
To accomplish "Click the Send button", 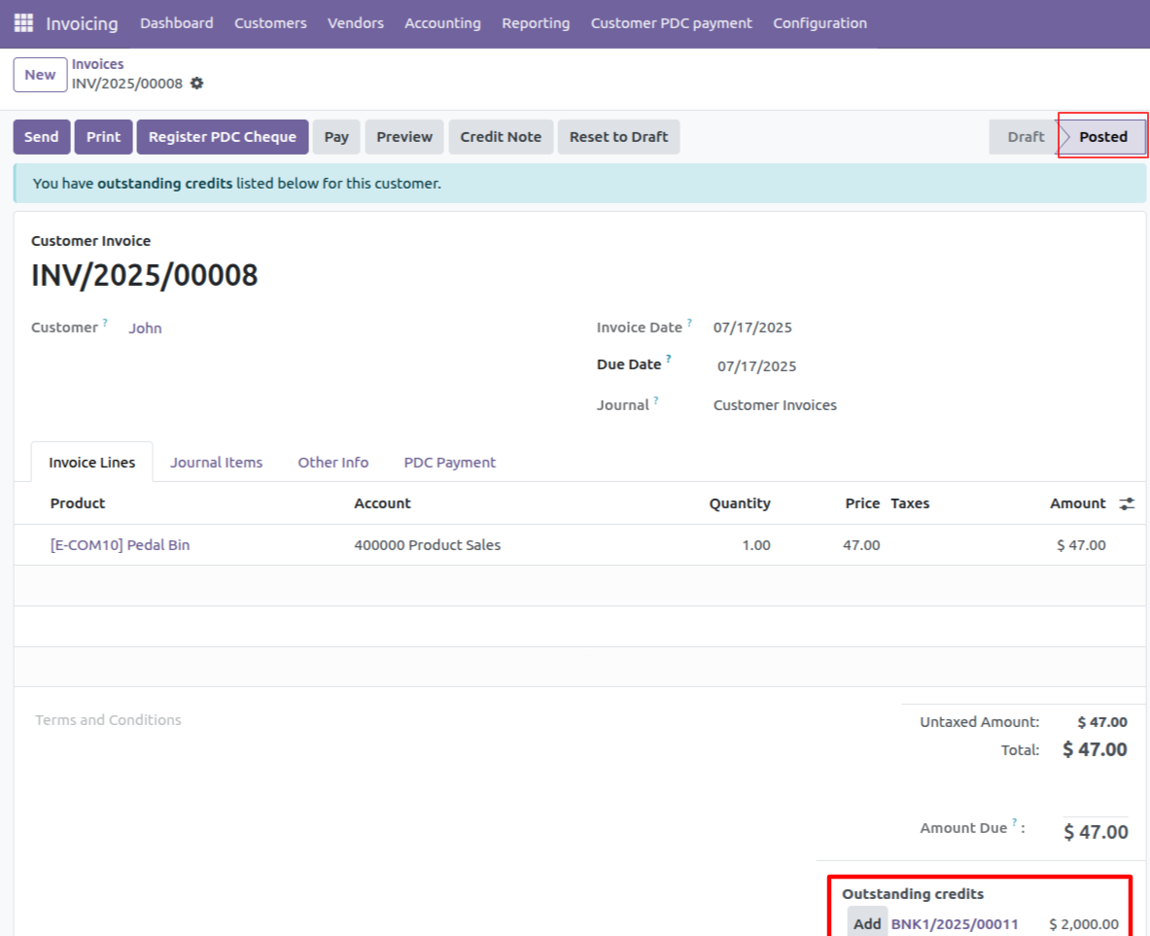I will coord(42,137).
